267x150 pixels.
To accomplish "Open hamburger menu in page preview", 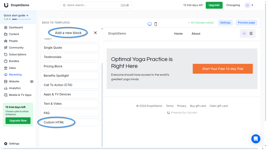I will (x=251, y=34).
